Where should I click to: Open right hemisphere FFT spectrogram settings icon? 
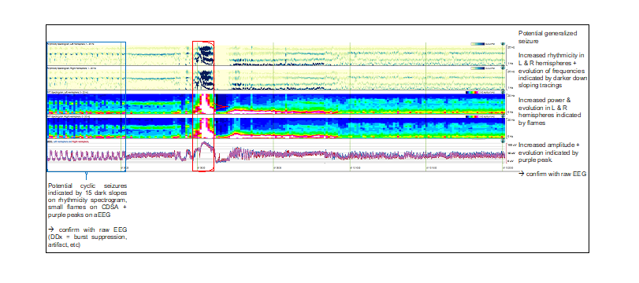tap(503, 116)
